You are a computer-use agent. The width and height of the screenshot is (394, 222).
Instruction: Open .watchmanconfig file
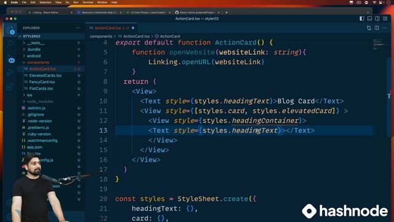(x=42, y=141)
